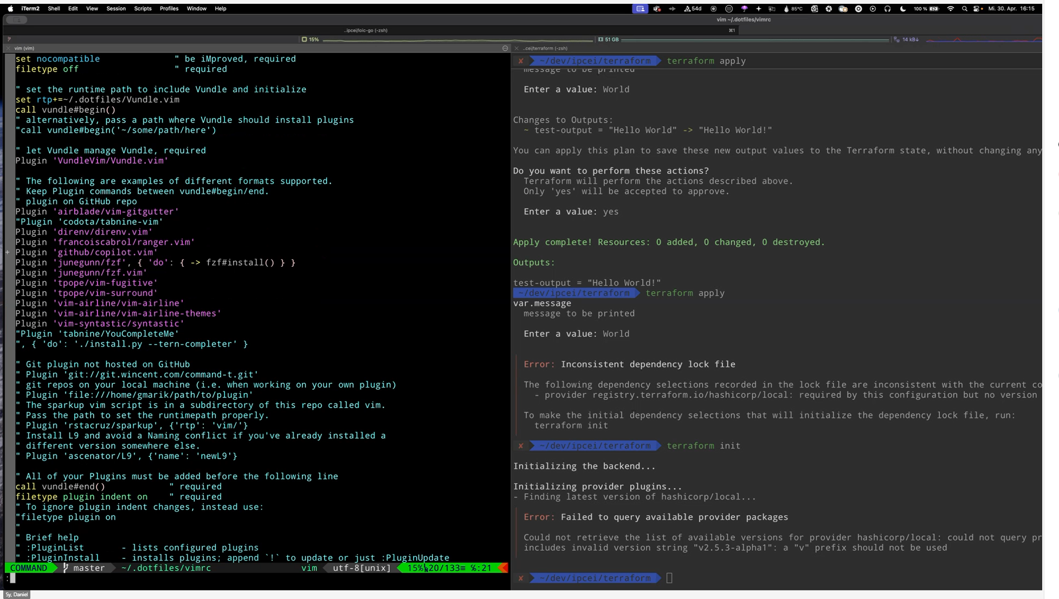Toggle Focus mode via the moon icon

[902, 9]
